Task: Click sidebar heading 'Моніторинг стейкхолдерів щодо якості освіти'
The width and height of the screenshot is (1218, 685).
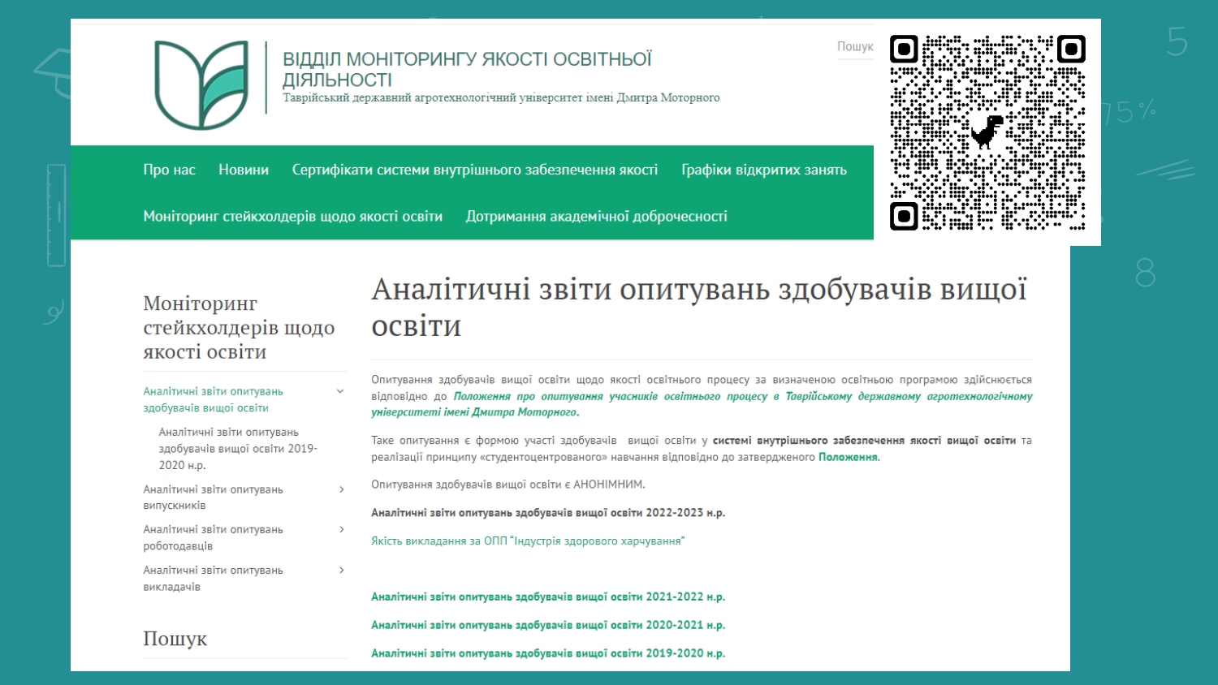Action: point(239,327)
